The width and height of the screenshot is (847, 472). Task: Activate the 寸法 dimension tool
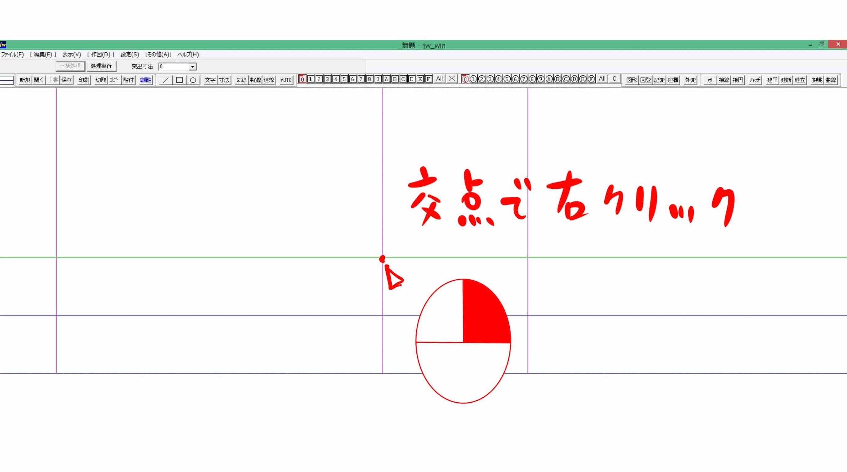tap(224, 80)
